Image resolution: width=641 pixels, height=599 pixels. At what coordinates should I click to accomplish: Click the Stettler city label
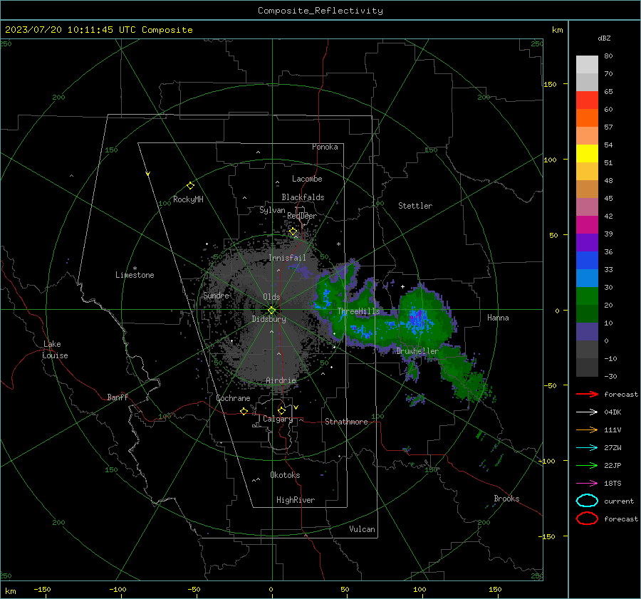(415, 206)
